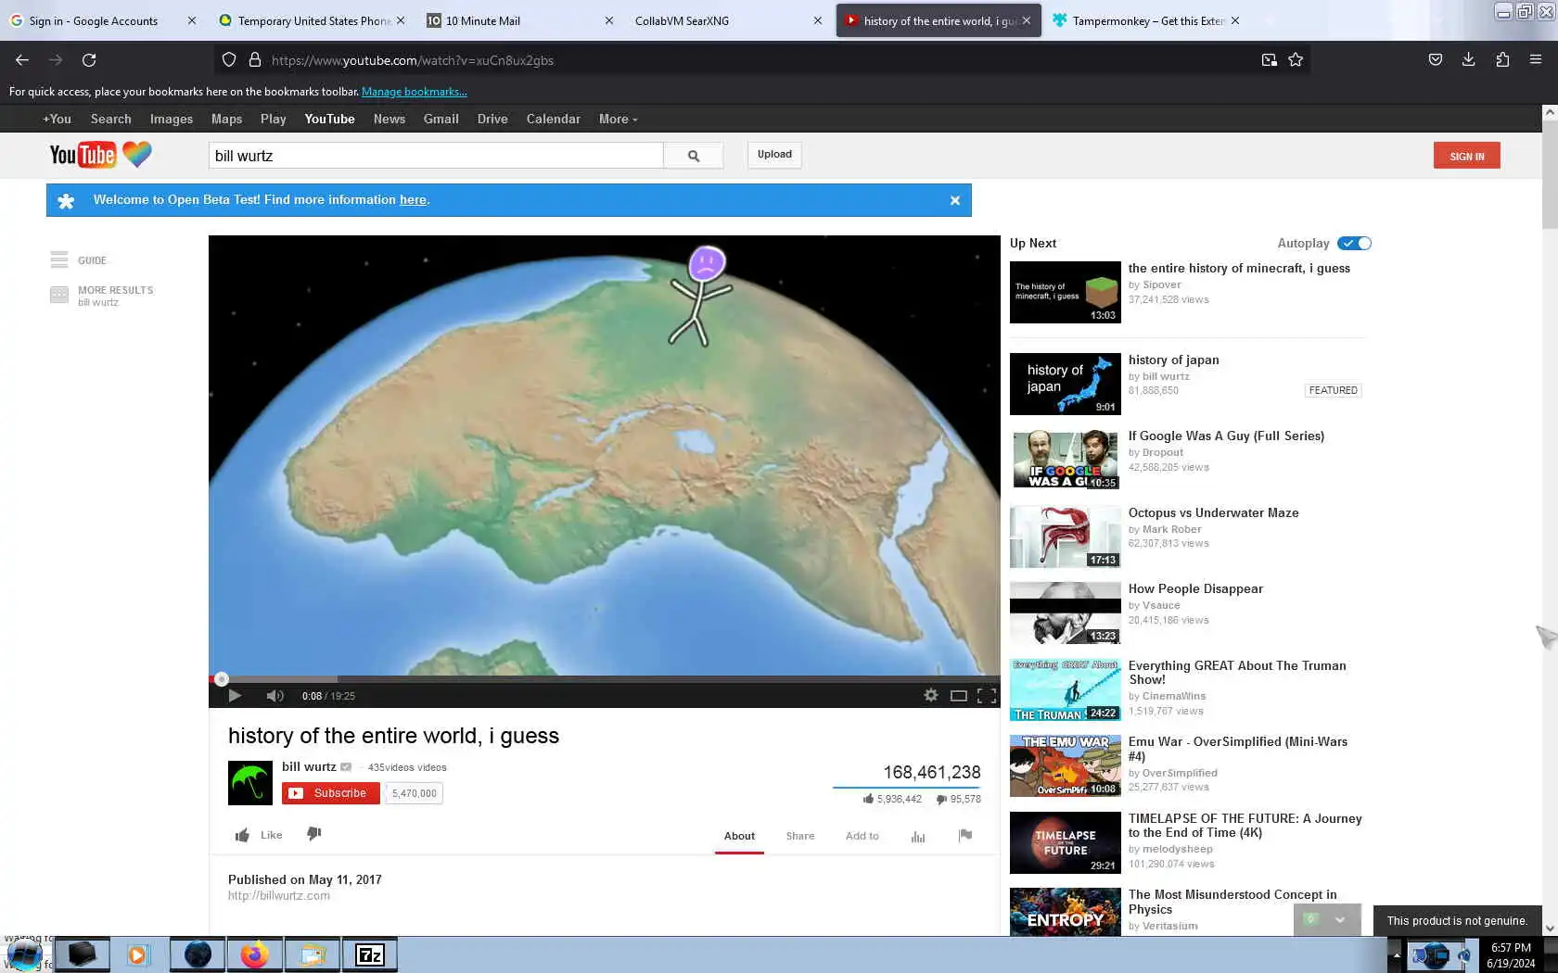
Task: Click More Results bill wurtz sidebar item
Action: coord(101,295)
